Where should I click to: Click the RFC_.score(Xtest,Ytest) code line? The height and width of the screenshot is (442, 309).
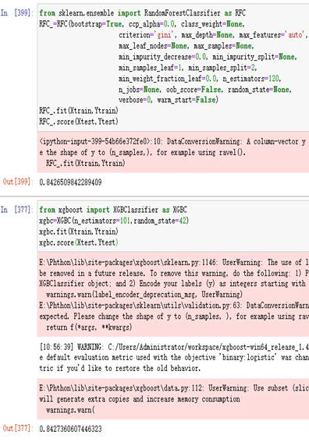click(x=79, y=122)
